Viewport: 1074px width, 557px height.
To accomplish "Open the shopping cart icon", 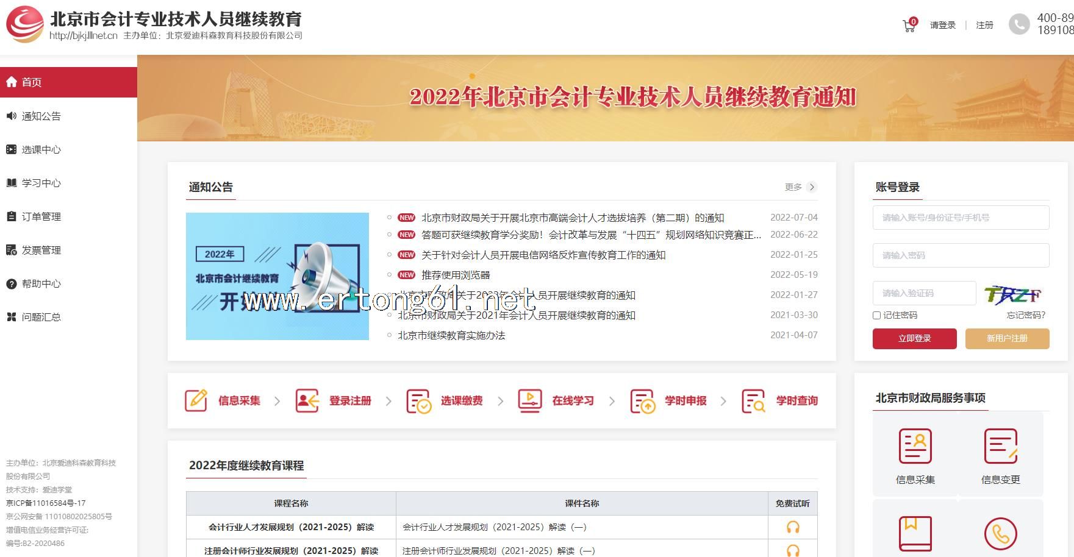I will click(909, 26).
